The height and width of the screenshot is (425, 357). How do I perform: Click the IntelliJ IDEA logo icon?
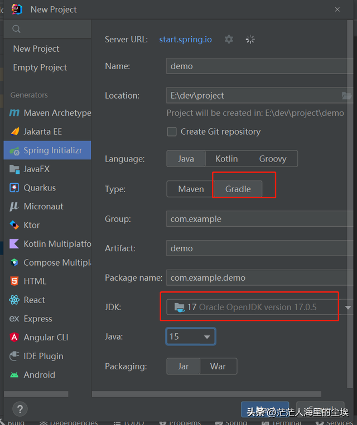pos(17,9)
